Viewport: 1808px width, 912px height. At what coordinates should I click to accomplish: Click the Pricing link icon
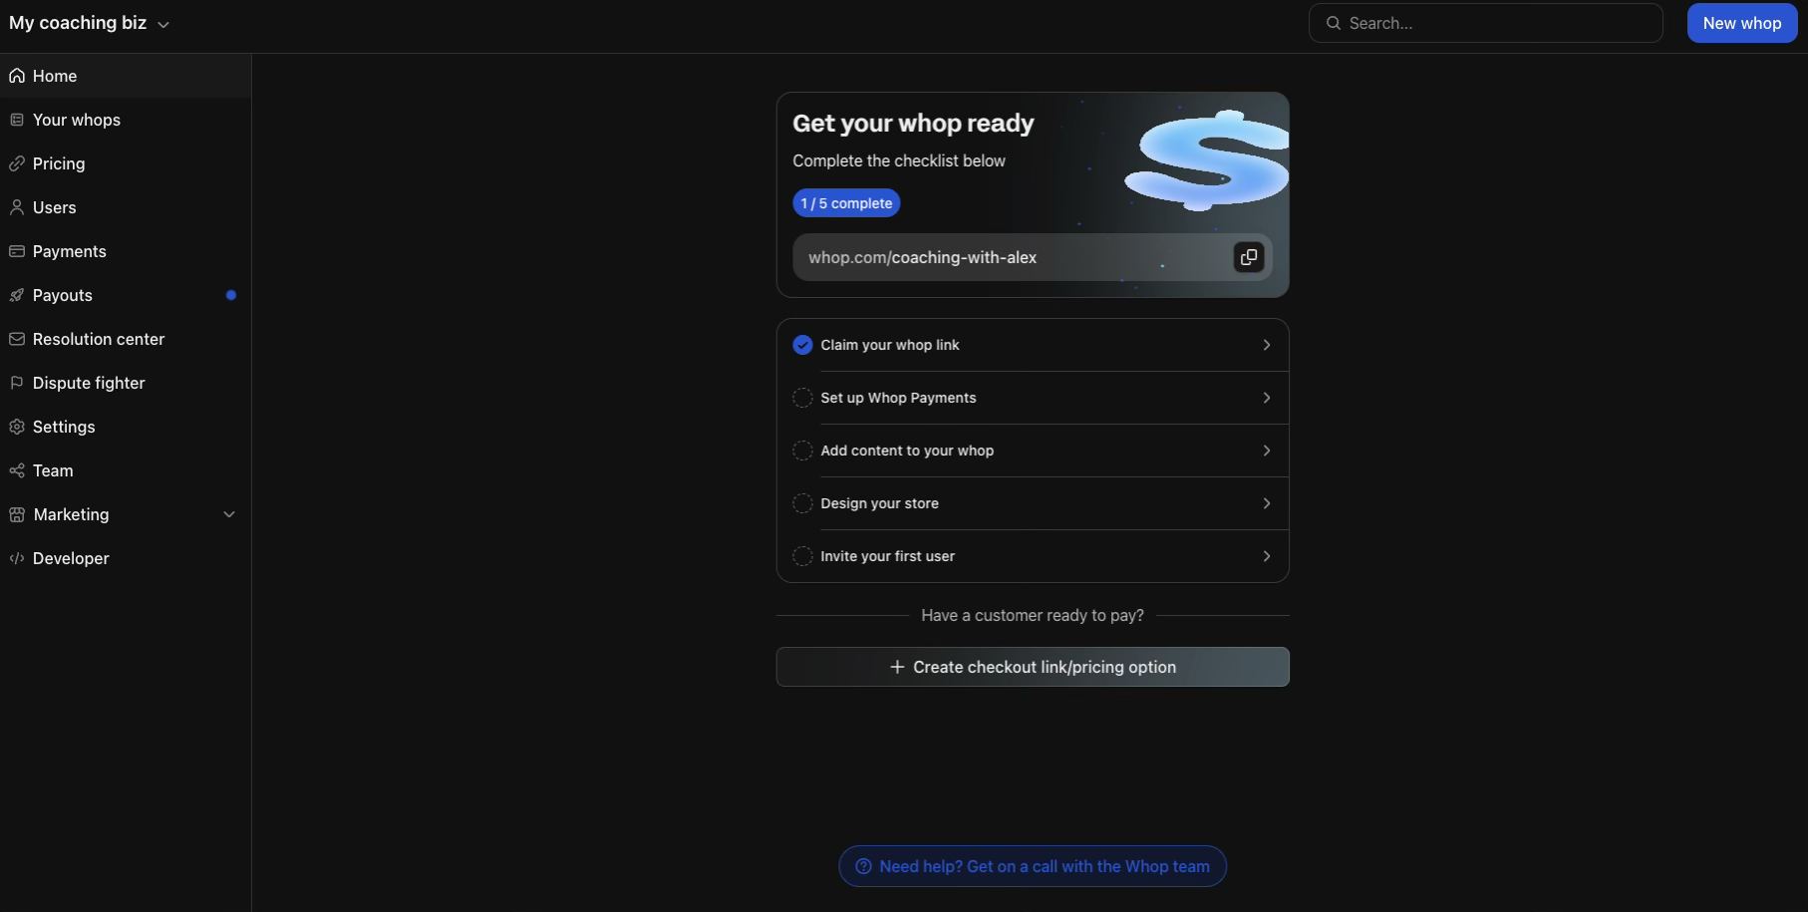pos(17,163)
